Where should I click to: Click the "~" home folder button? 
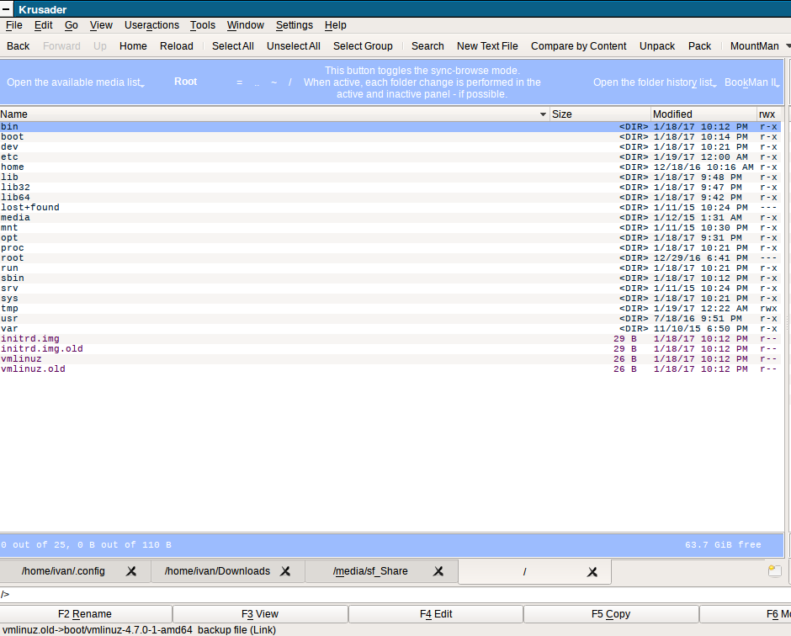coord(274,82)
